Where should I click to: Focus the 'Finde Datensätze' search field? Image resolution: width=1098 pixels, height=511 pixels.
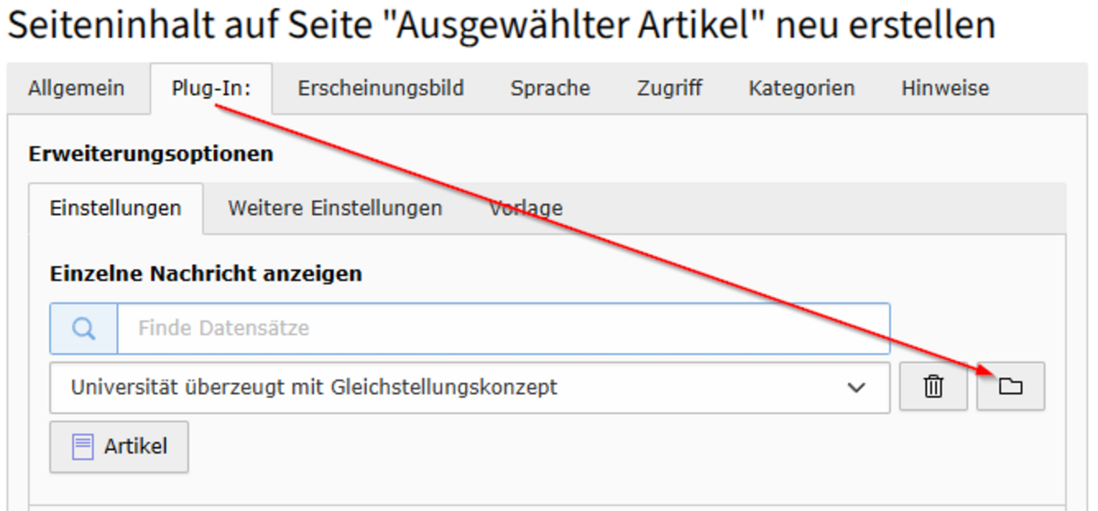[502, 328]
